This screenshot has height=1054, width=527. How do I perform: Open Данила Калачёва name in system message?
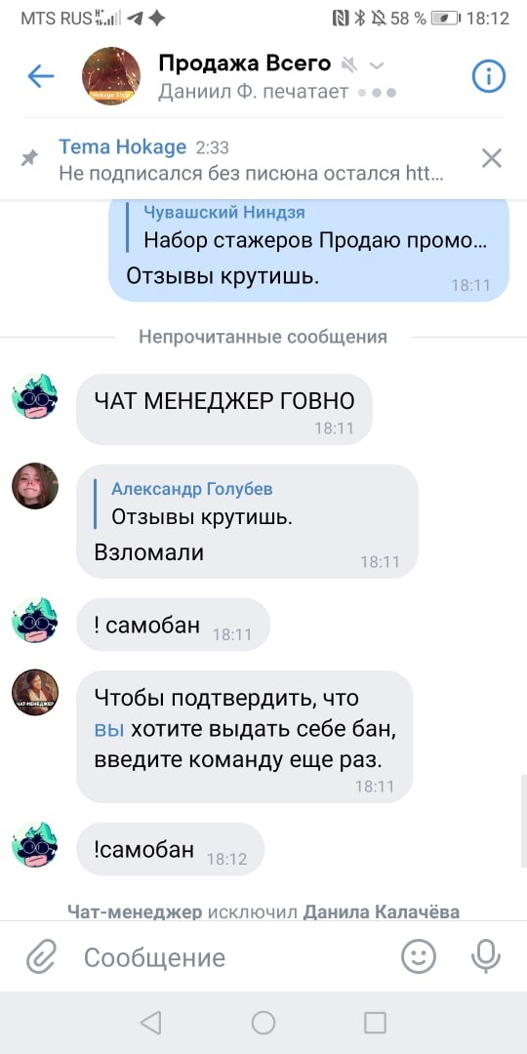[382, 912]
